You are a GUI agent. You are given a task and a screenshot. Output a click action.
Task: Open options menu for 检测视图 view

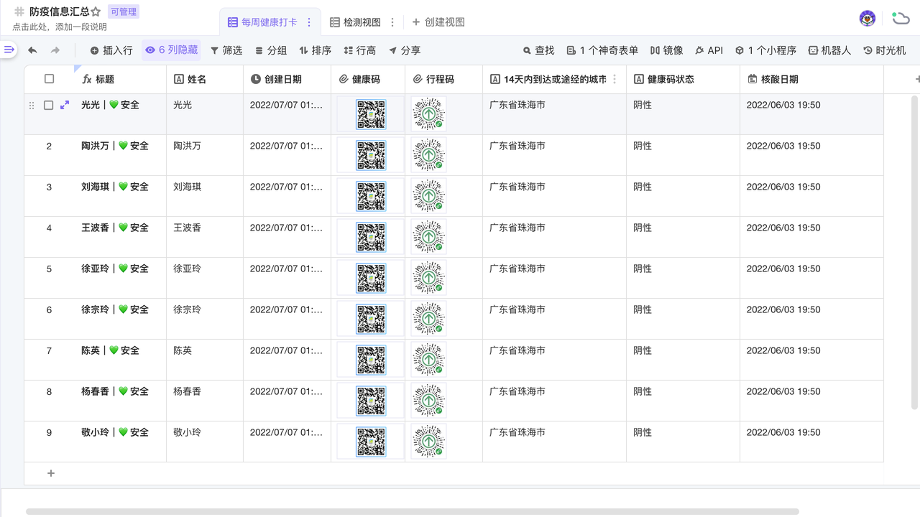click(x=392, y=22)
